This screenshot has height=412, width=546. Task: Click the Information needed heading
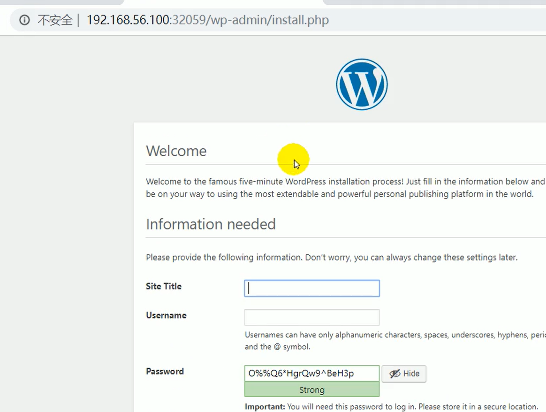pos(211,224)
